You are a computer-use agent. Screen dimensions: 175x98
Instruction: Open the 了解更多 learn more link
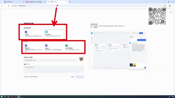[x=95, y=27]
